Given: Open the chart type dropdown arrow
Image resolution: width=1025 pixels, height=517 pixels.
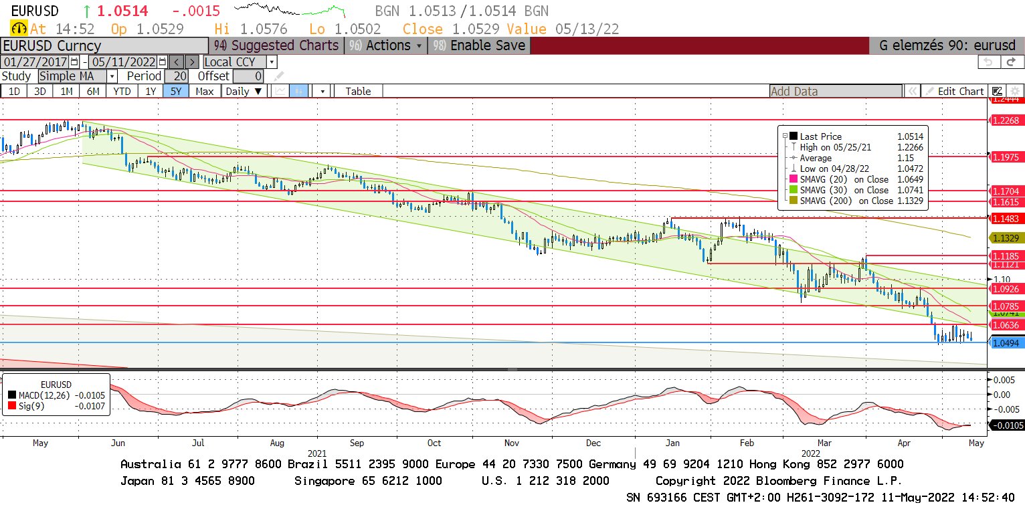Looking at the screenshot, I should (322, 91).
